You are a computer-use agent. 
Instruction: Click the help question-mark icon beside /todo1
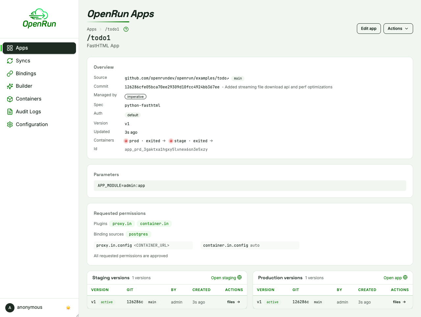tap(126, 29)
